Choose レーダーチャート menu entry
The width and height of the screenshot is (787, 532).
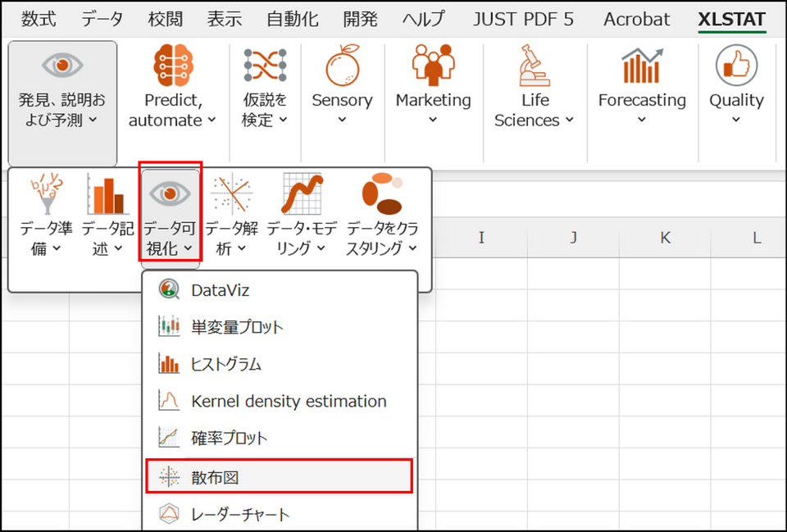[280, 514]
